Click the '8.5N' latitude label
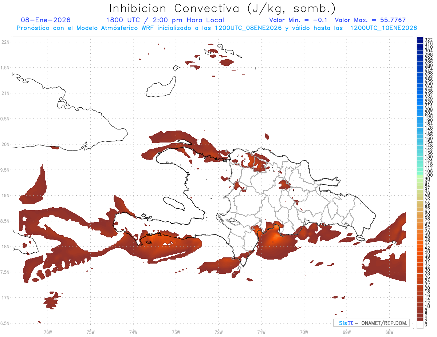 click(5, 221)
